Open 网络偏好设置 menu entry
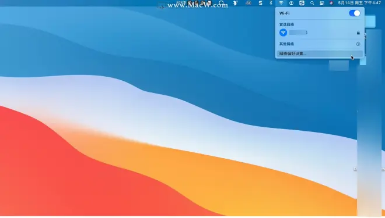 [320, 53]
